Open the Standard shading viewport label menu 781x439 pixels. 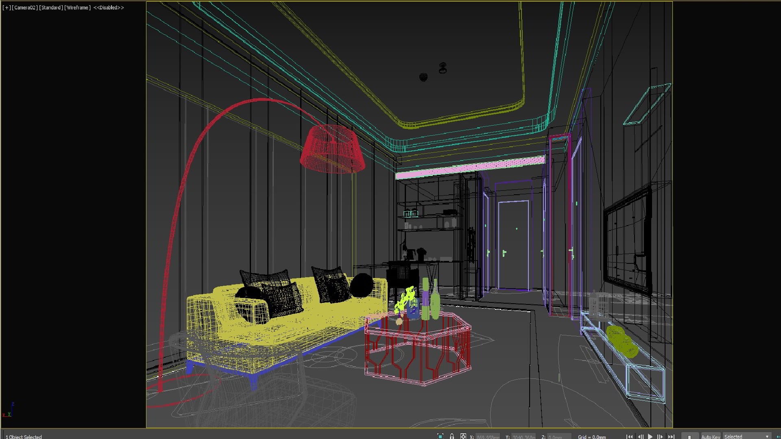pos(51,7)
